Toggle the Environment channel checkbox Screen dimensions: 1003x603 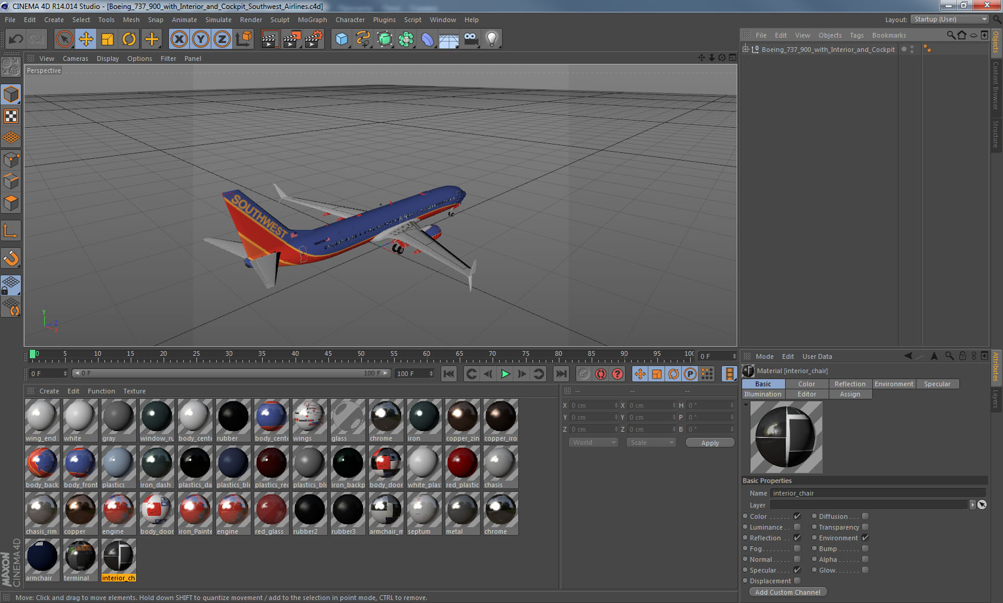(865, 538)
